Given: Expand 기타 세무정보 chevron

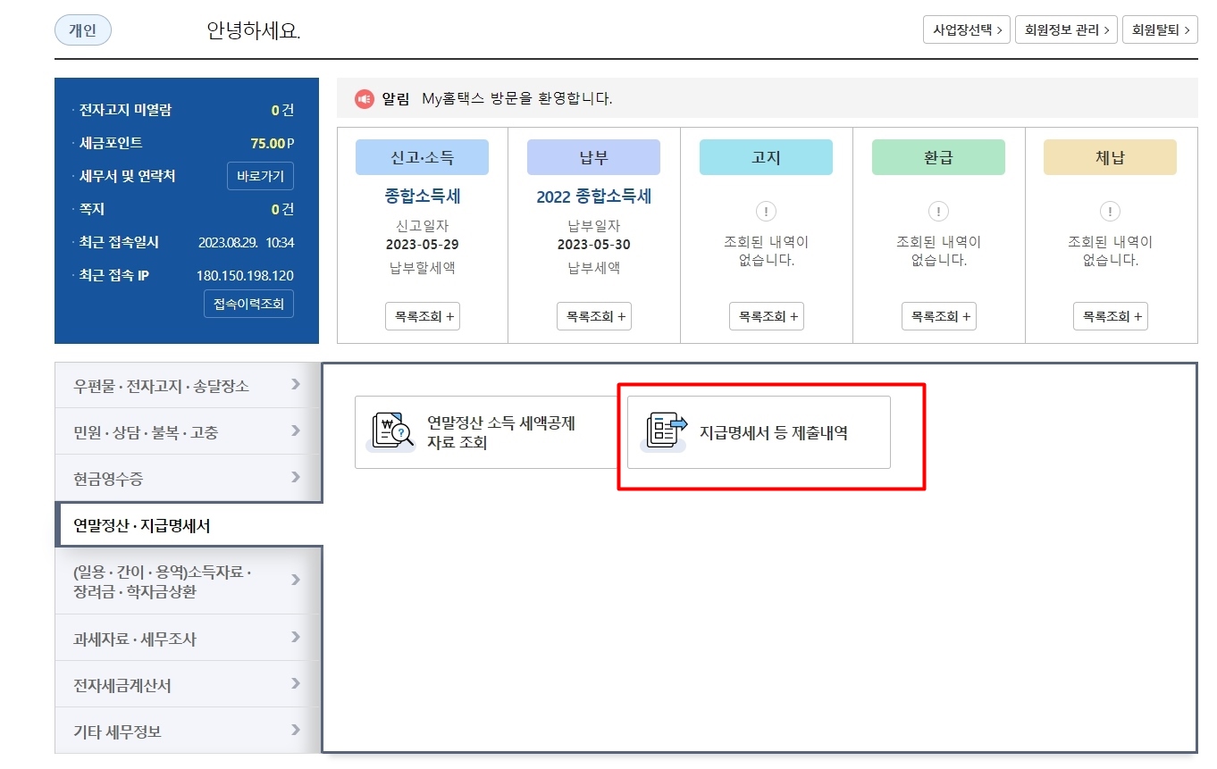Looking at the screenshot, I should [296, 731].
